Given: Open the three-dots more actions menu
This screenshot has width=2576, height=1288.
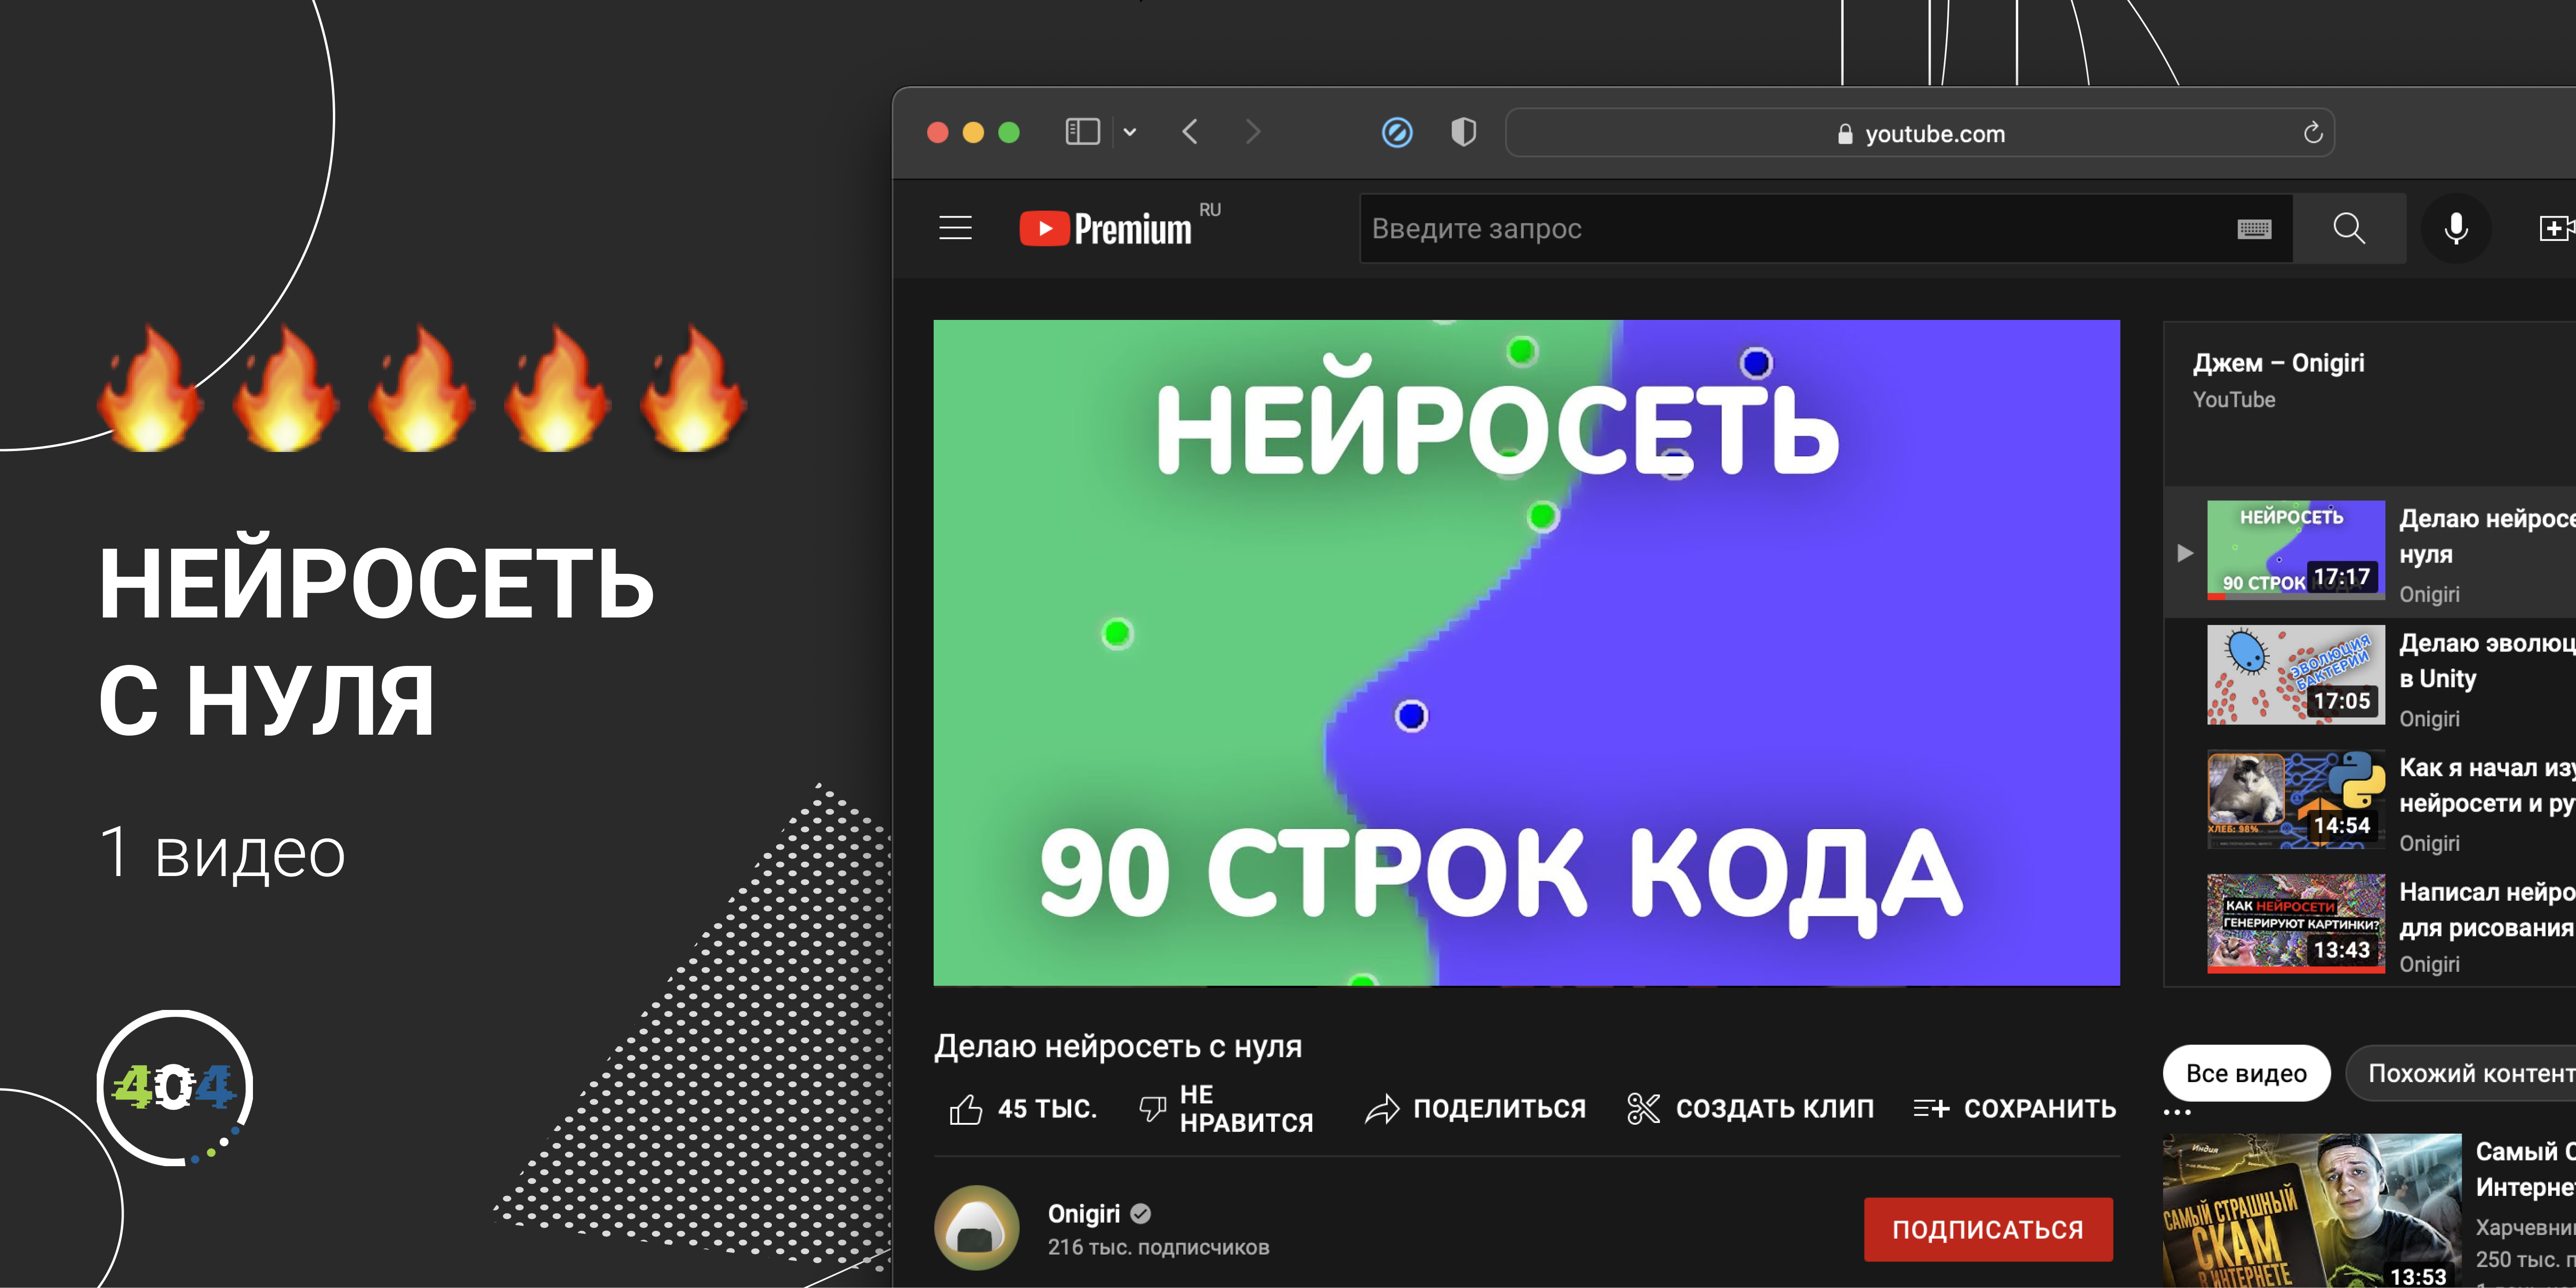Looking at the screenshot, I should (2177, 1112).
